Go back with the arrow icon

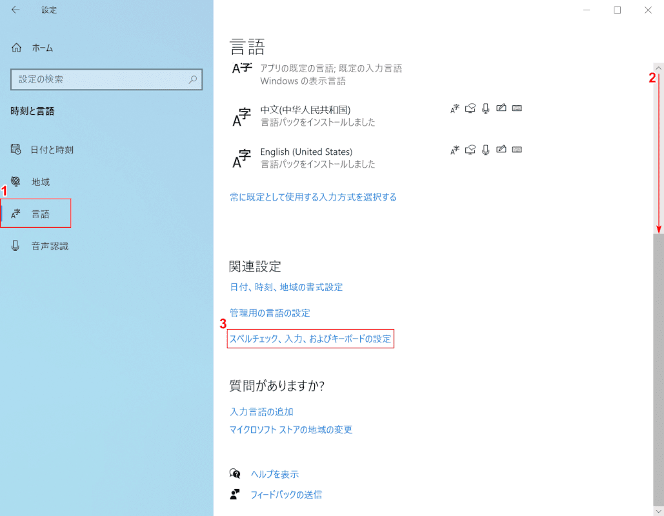(15, 10)
